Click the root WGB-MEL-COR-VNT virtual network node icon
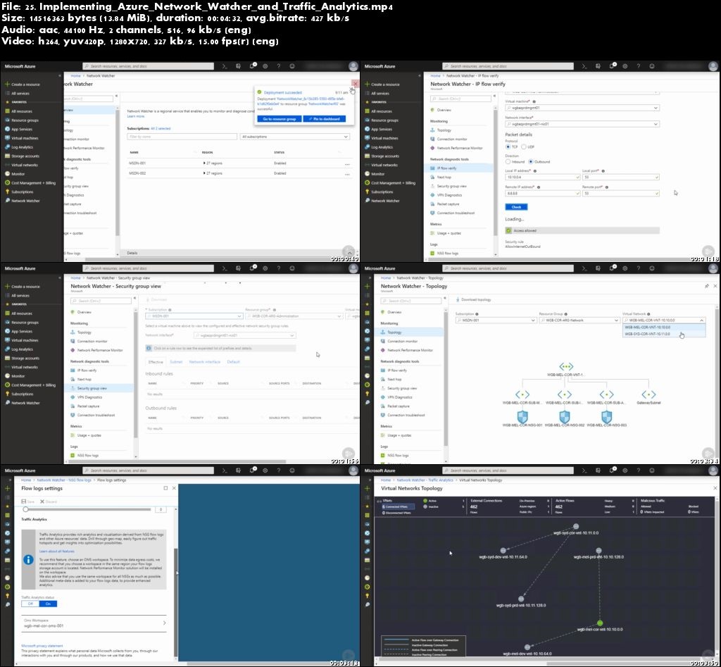This screenshot has width=721, height=667. (x=566, y=367)
